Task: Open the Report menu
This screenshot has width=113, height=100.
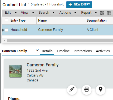Action: coord(89,13)
